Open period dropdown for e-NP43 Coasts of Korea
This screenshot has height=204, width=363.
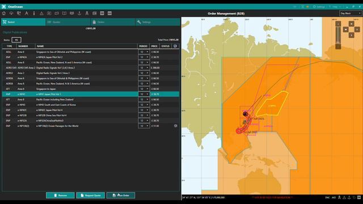(143, 105)
